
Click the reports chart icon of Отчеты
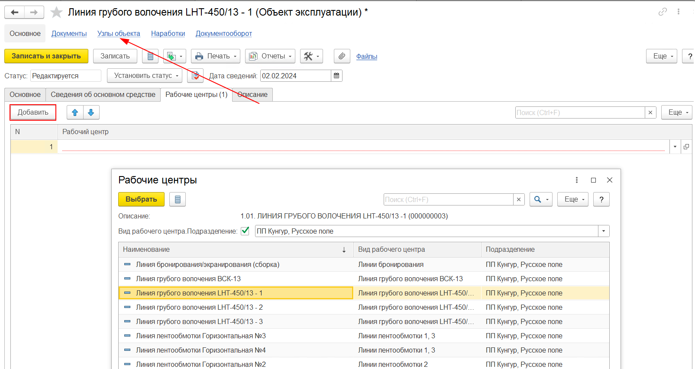pyautogui.click(x=253, y=56)
